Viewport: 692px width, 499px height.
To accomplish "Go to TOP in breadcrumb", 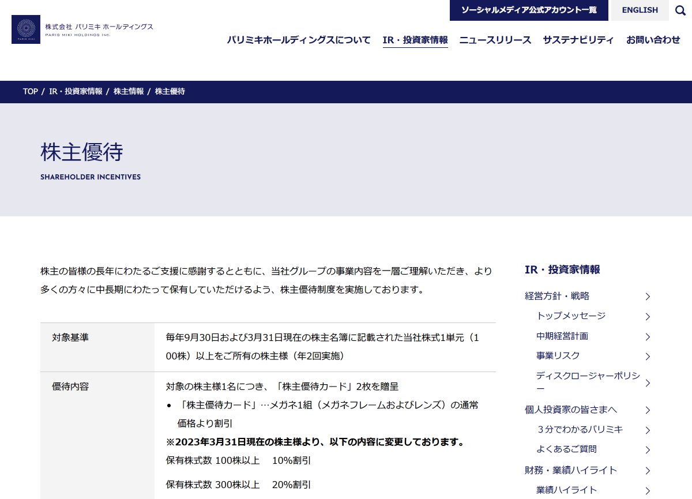I will tap(31, 92).
